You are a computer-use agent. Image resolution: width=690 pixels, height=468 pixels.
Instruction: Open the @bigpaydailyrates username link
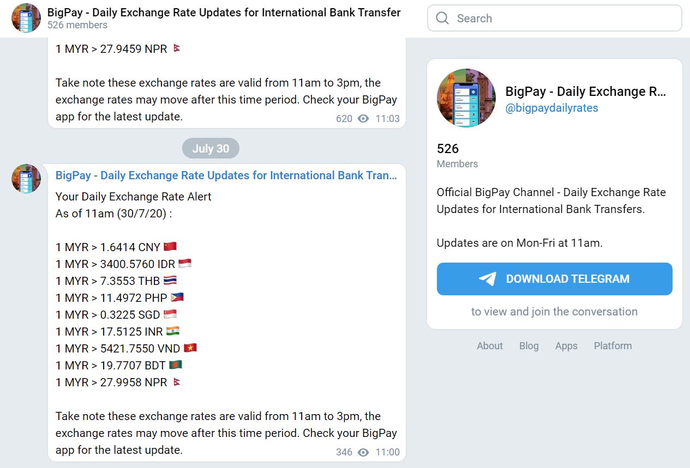click(x=551, y=108)
